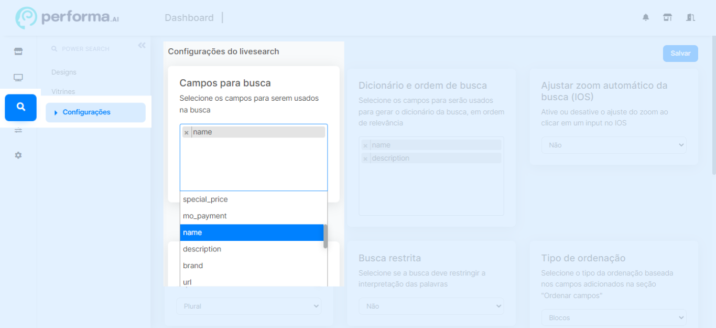Open the Plural dropdown
This screenshot has width=716, height=328.
(248, 306)
